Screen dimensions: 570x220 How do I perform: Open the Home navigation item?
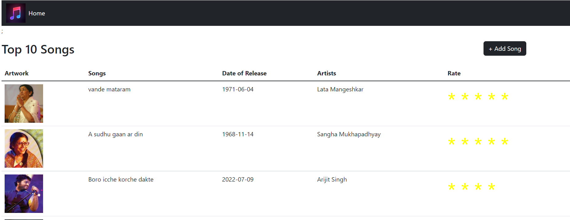pyautogui.click(x=37, y=13)
